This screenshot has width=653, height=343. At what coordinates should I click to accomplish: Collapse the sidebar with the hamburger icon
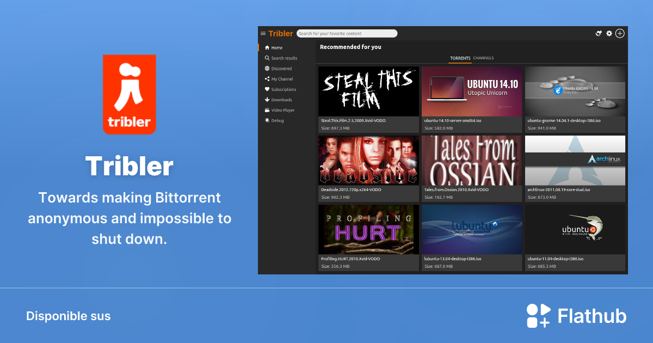pos(263,33)
